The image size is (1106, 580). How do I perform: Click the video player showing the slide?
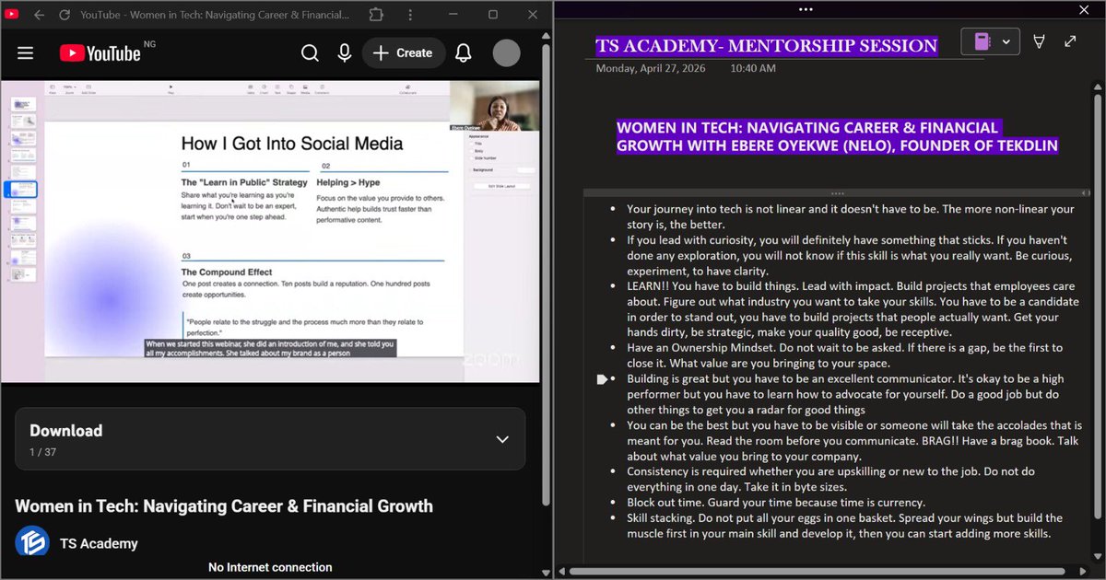click(270, 231)
